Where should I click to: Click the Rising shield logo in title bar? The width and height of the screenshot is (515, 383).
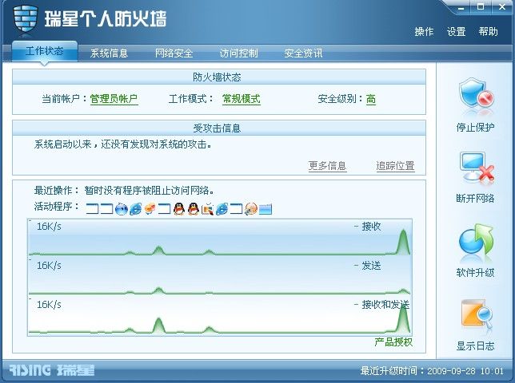pyautogui.click(x=26, y=20)
